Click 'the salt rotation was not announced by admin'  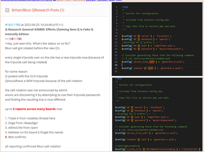coord(36,90)
